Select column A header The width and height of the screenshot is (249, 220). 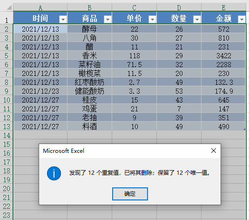click(40, 7)
